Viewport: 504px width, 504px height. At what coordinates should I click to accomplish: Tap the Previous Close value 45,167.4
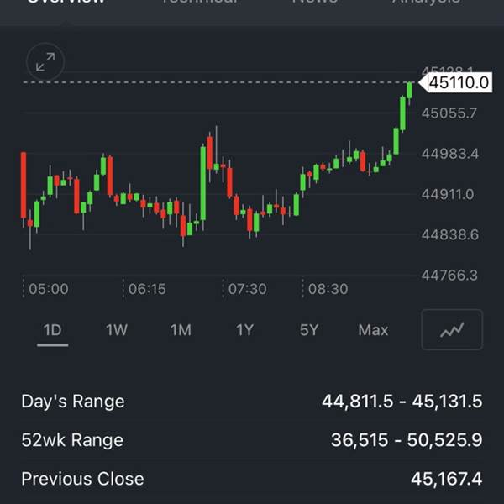point(446,479)
